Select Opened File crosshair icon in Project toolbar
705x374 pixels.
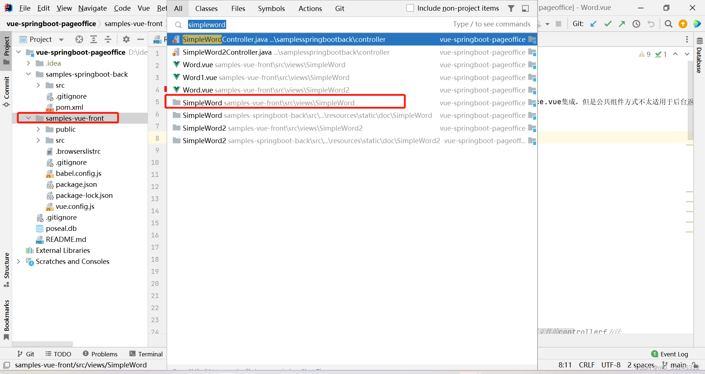(x=79, y=39)
